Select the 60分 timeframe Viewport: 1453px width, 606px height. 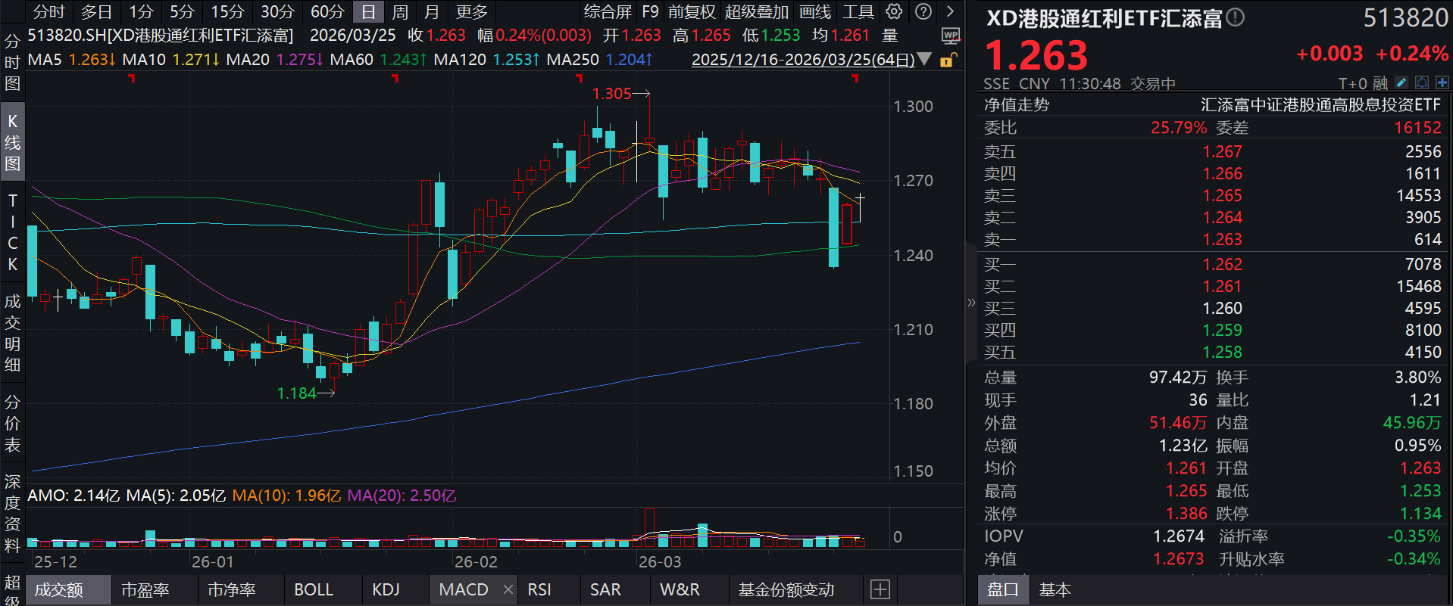[x=327, y=12]
